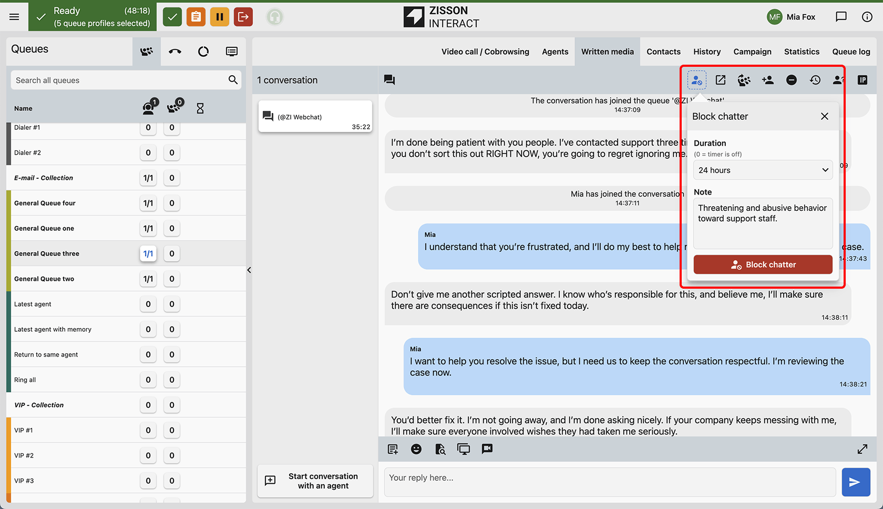Collapse the Queues side panel arrow

click(x=249, y=270)
